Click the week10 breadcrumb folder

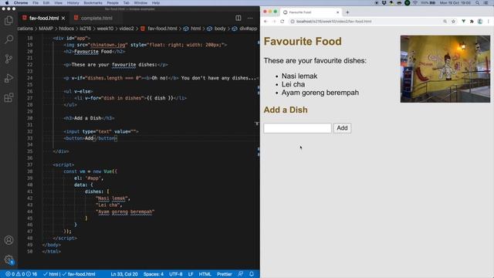click(x=105, y=29)
